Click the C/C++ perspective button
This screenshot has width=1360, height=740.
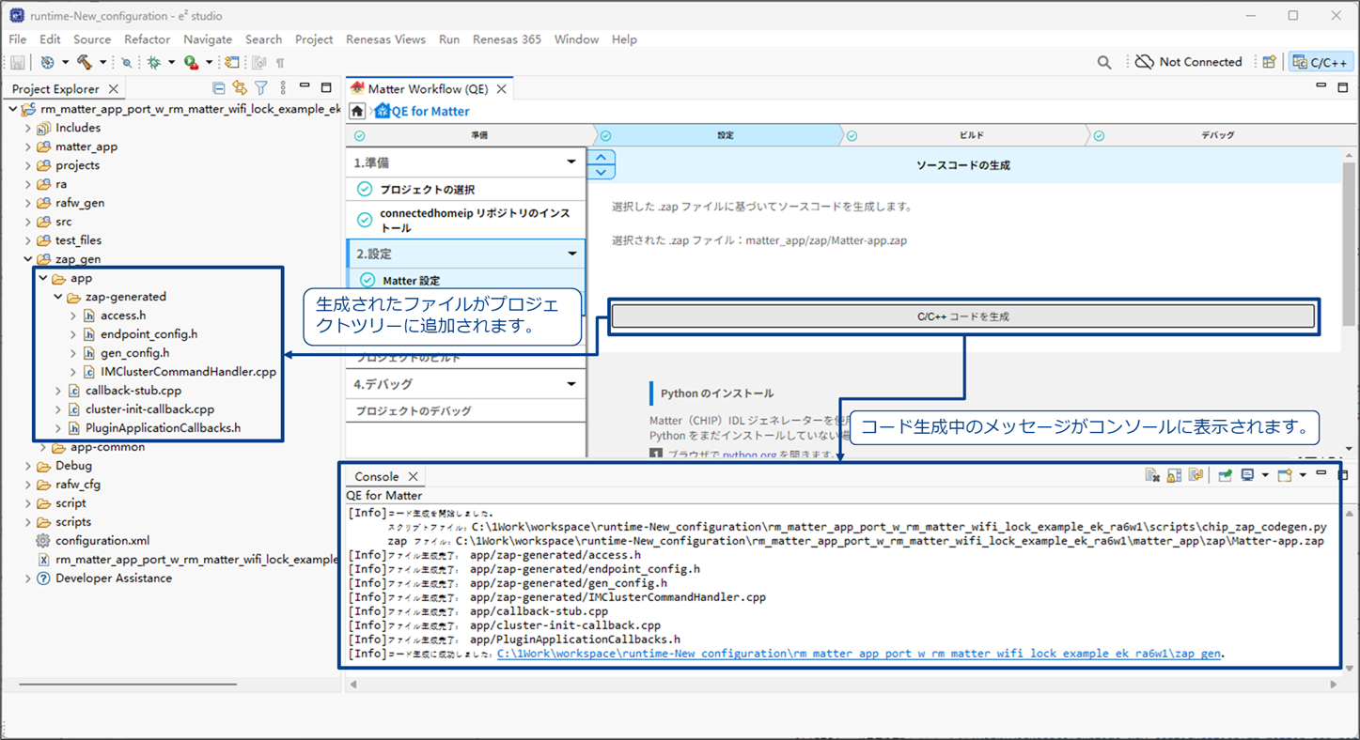[1321, 62]
